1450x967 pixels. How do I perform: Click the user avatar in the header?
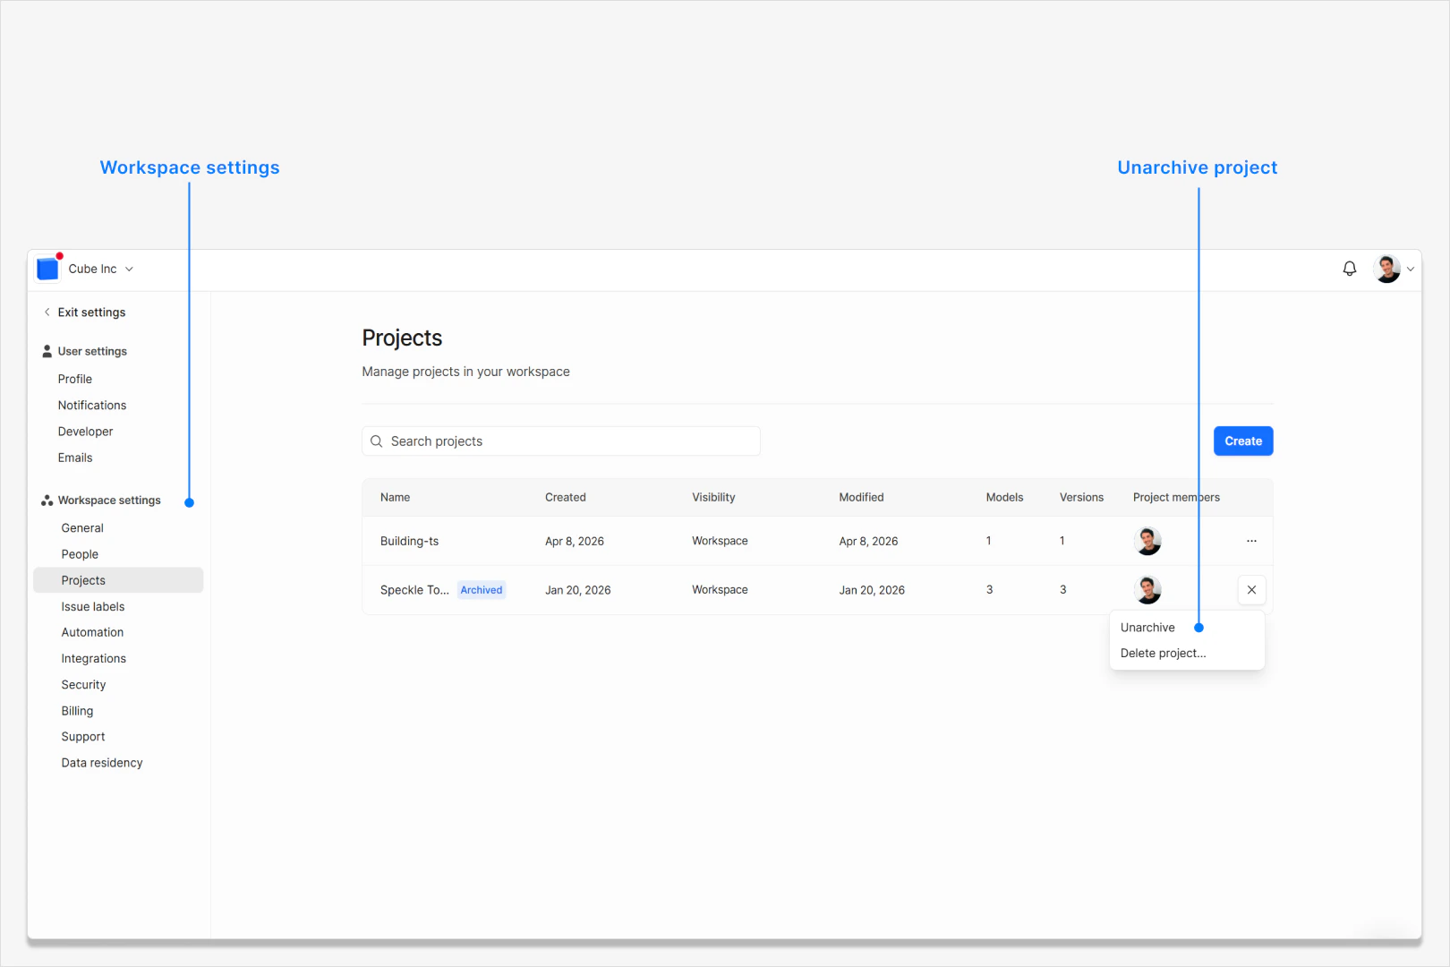(x=1386, y=269)
